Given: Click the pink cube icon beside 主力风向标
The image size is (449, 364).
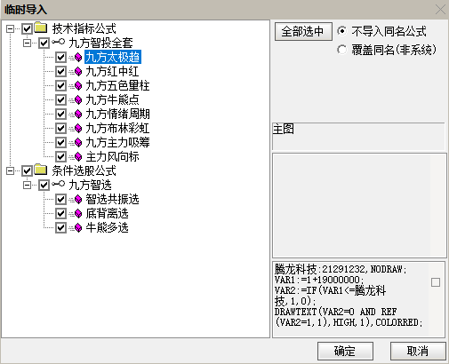Looking at the screenshot, I should [78, 156].
